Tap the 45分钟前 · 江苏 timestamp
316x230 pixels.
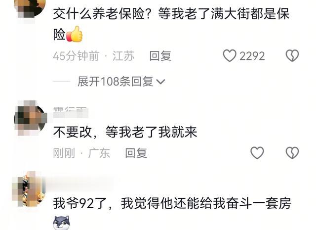94,56
